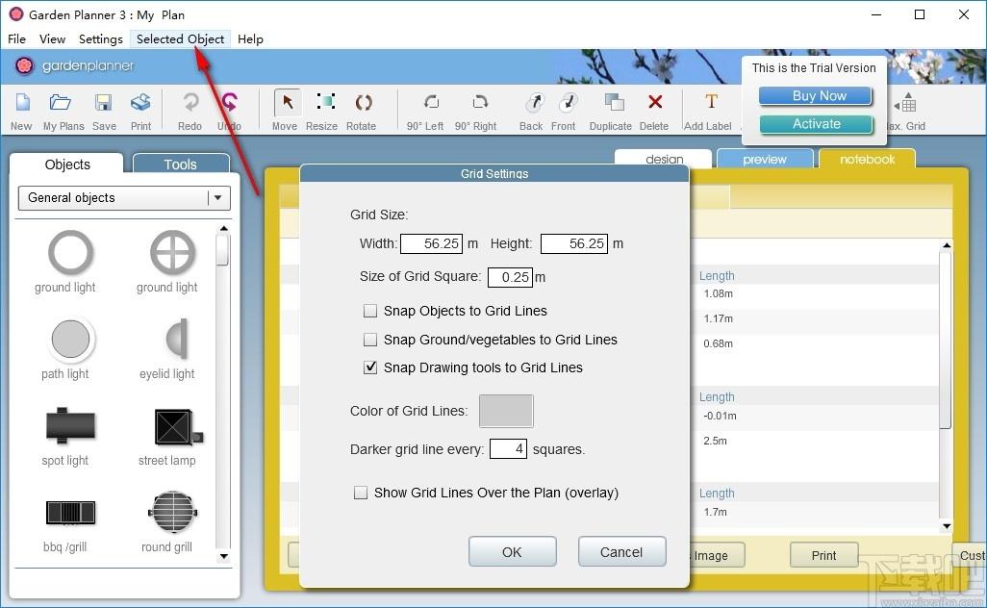Click the 2.5m length value
The image size is (987, 608).
715,442
